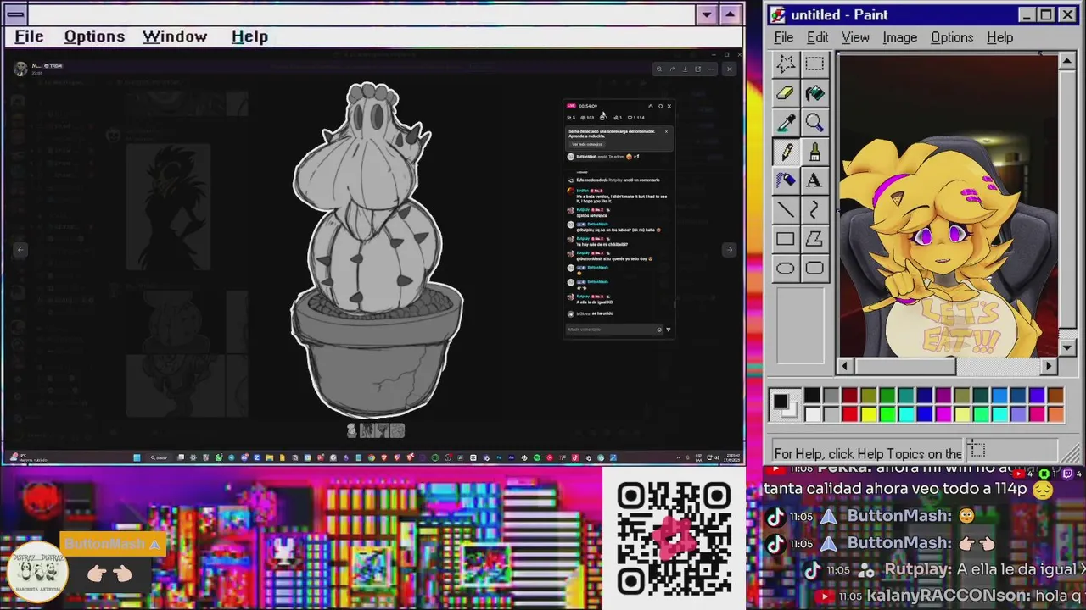The image size is (1086, 610).
Task: Click the QR code graphic
Action: 675,537
